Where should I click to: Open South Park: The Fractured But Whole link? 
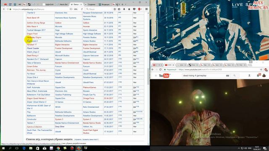[x=39, y=131]
